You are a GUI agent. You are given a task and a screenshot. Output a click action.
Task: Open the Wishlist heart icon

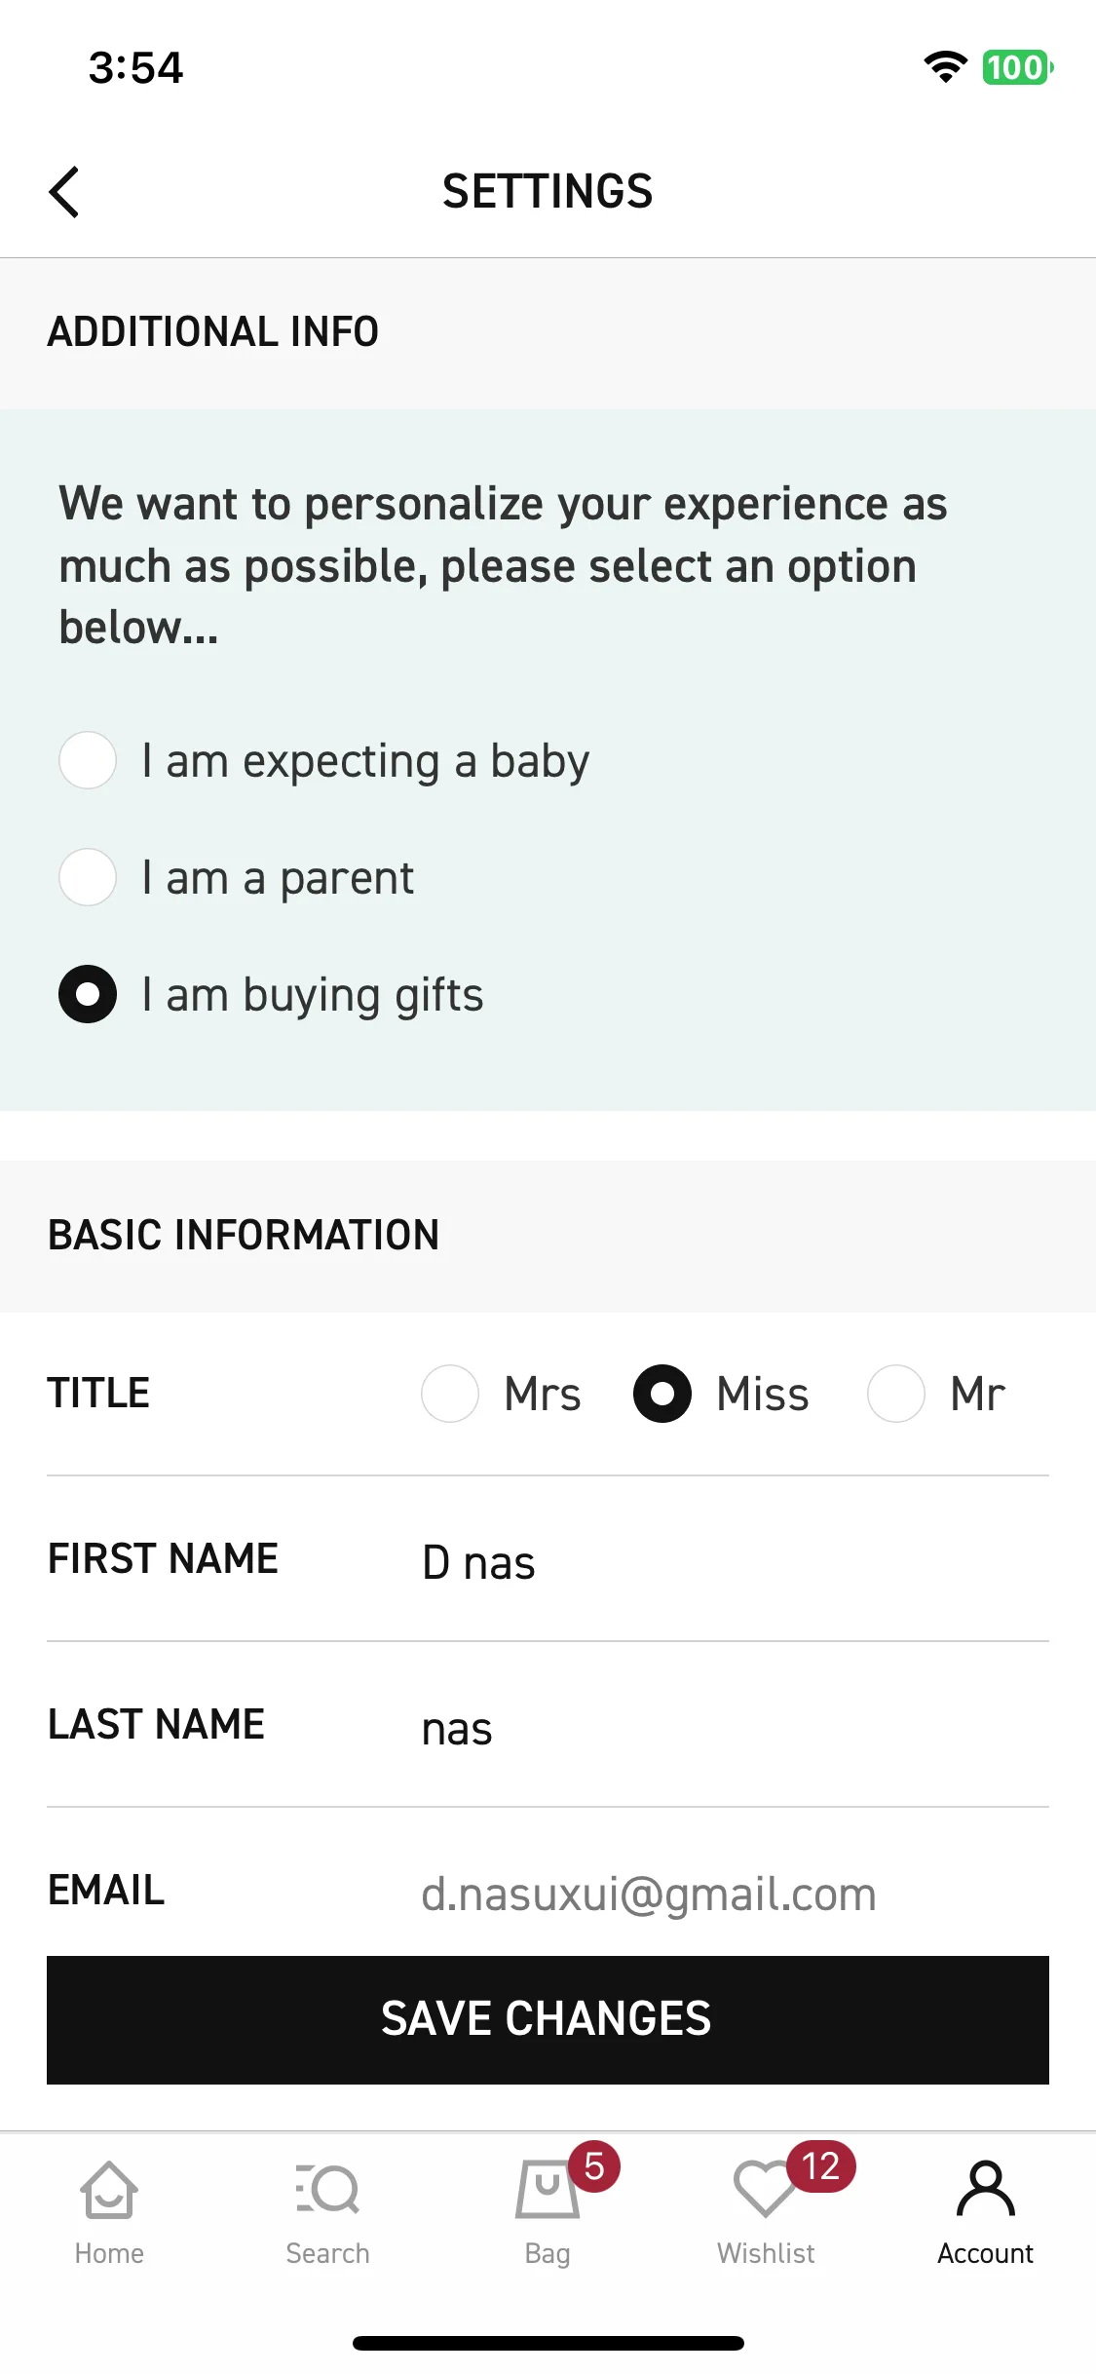766,2189
